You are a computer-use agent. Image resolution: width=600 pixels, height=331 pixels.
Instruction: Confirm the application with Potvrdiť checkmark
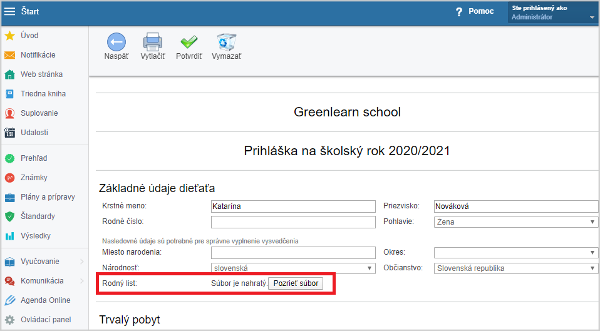click(x=189, y=42)
